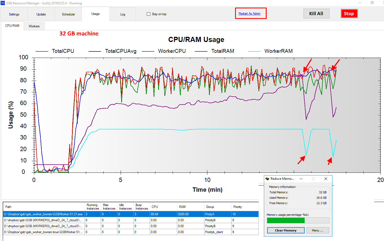Click the Restart As Admin link

click(249, 14)
